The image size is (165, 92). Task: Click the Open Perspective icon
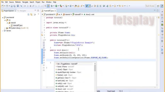point(158,6)
